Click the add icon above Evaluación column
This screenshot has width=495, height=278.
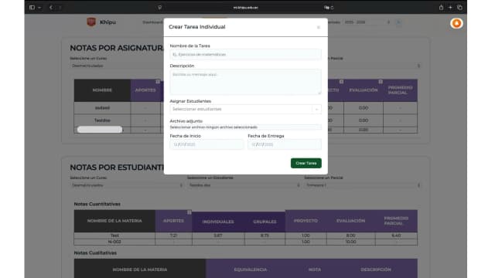coord(381,82)
